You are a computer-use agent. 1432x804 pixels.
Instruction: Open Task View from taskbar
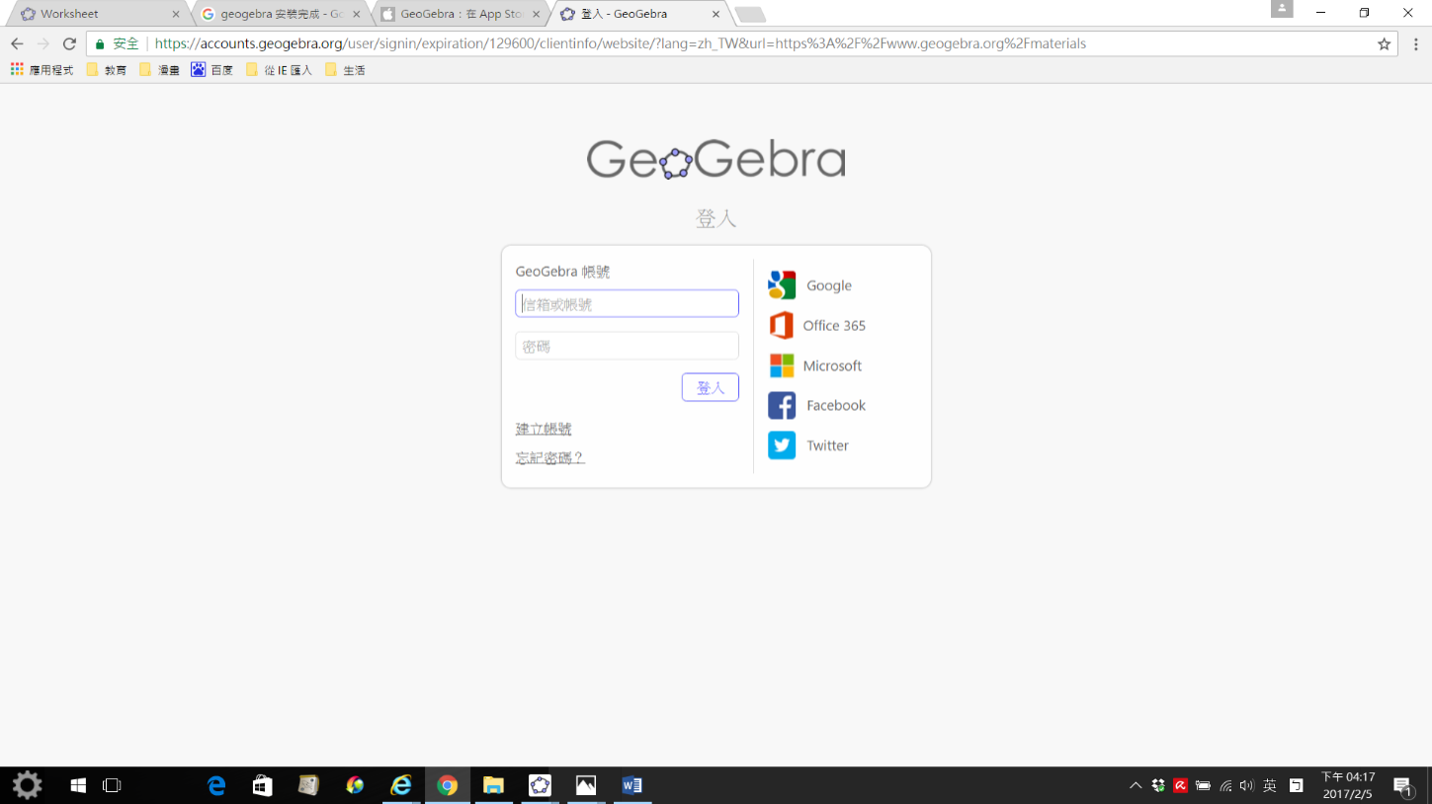tap(112, 785)
